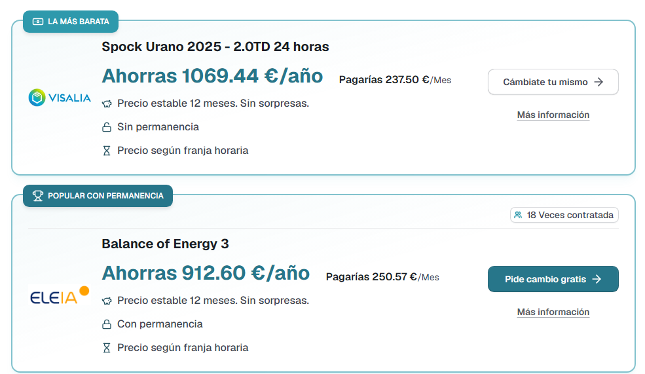Click the Visalia company logo
Viewport: 645px width, 374px height.
60,98
